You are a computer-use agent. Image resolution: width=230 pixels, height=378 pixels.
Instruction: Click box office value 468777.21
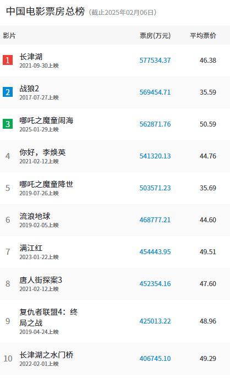pos(155,220)
